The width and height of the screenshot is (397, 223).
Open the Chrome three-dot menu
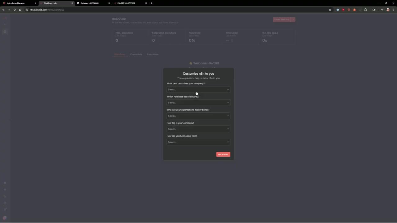tap(394, 10)
